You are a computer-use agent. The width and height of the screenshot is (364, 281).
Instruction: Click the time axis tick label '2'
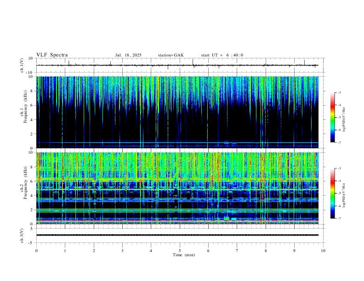[94, 251]
